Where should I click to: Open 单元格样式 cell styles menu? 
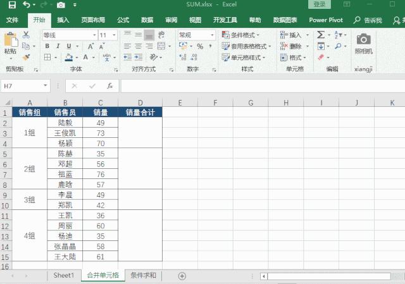(x=243, y=58)
